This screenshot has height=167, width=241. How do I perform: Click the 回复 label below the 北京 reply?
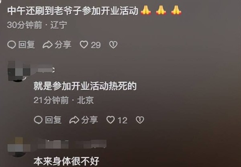coord(53,120)
